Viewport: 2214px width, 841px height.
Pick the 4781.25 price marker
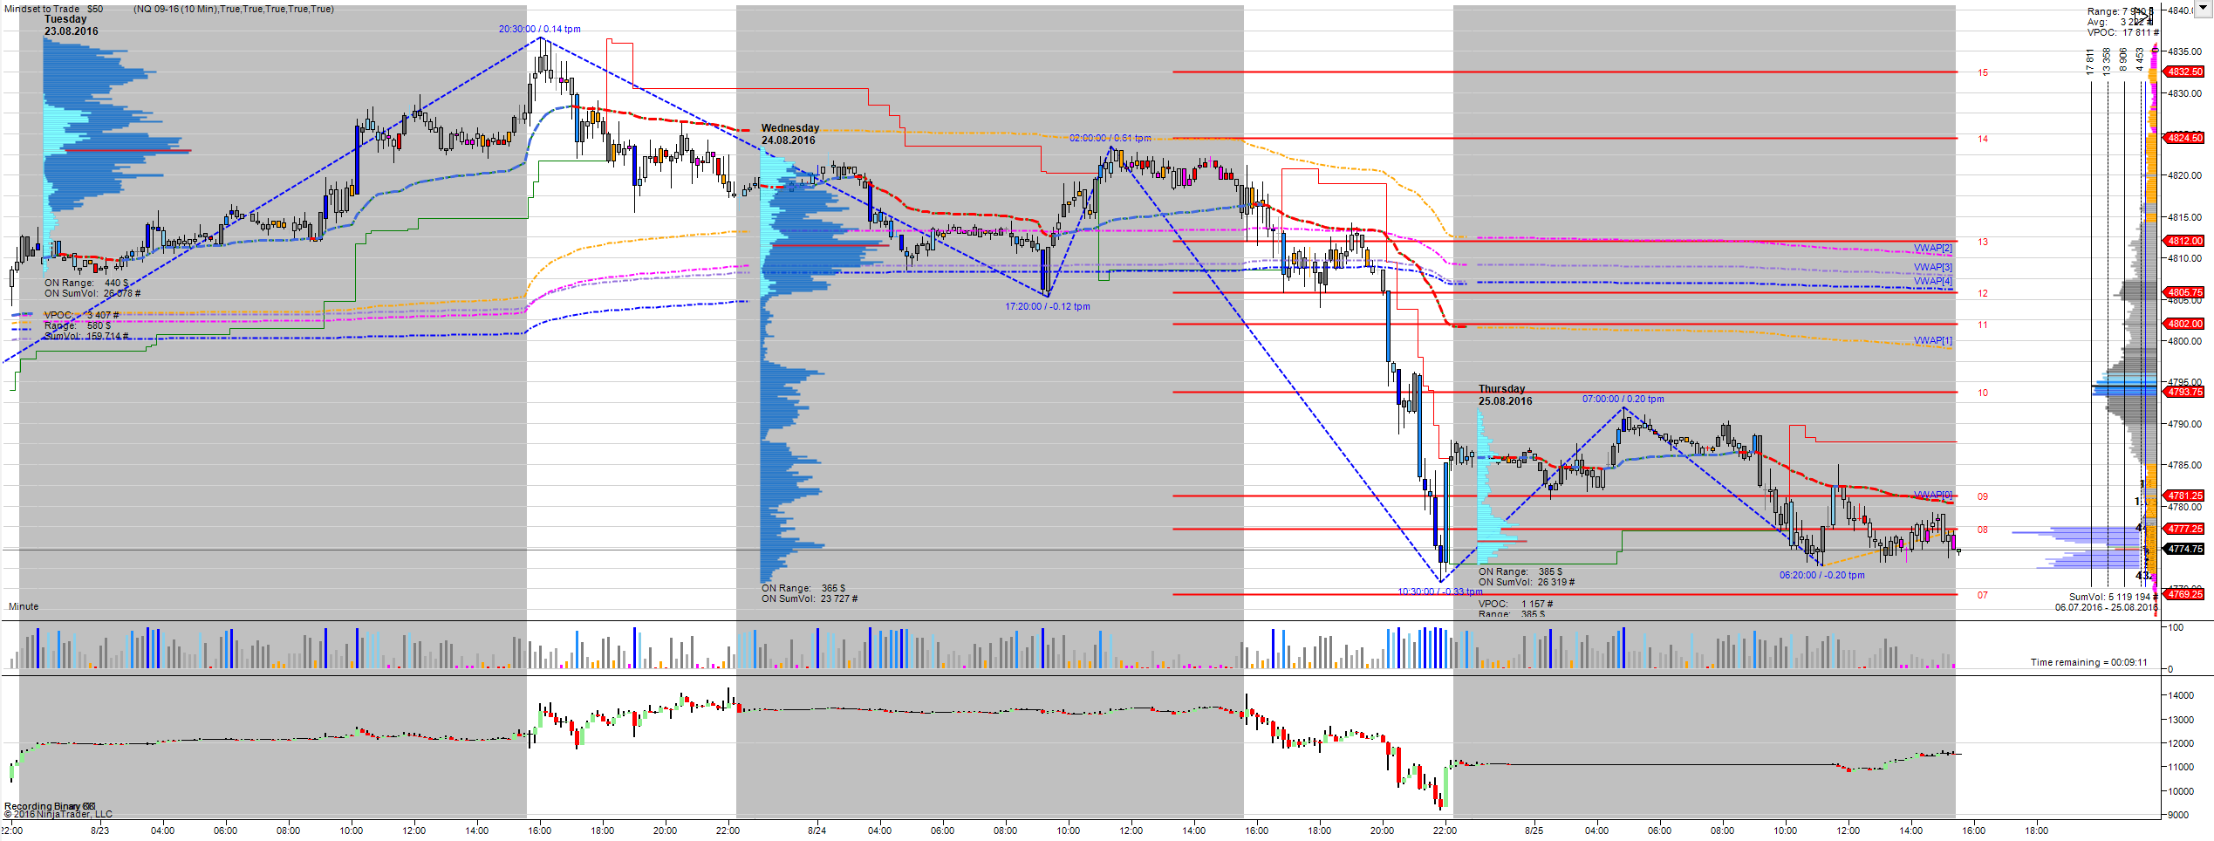[2185, 496]
